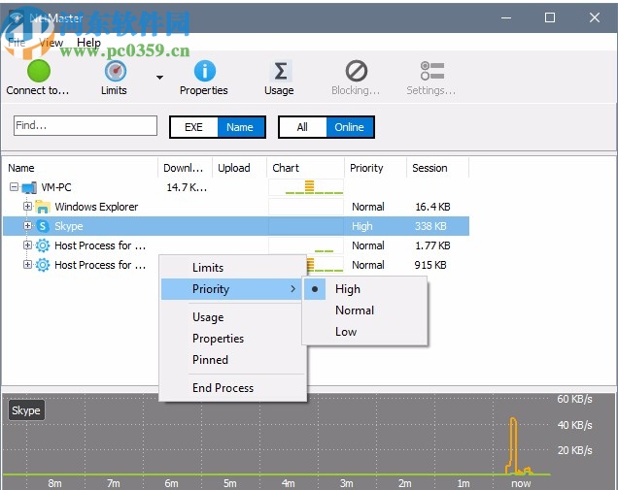This screenshot has height=490, width=618.
Task: Click session value 915 KB
Action: pos(430,265)
